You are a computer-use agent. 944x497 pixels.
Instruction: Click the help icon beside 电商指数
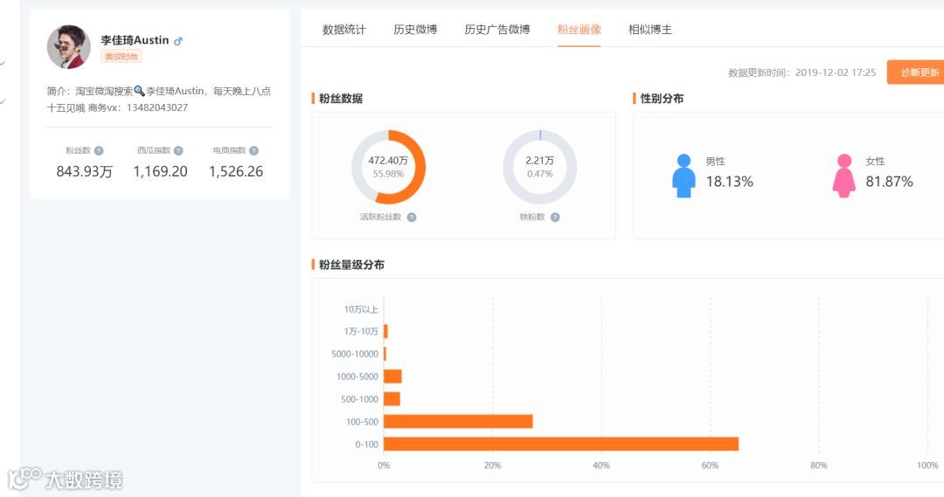(x=254, y=151)
